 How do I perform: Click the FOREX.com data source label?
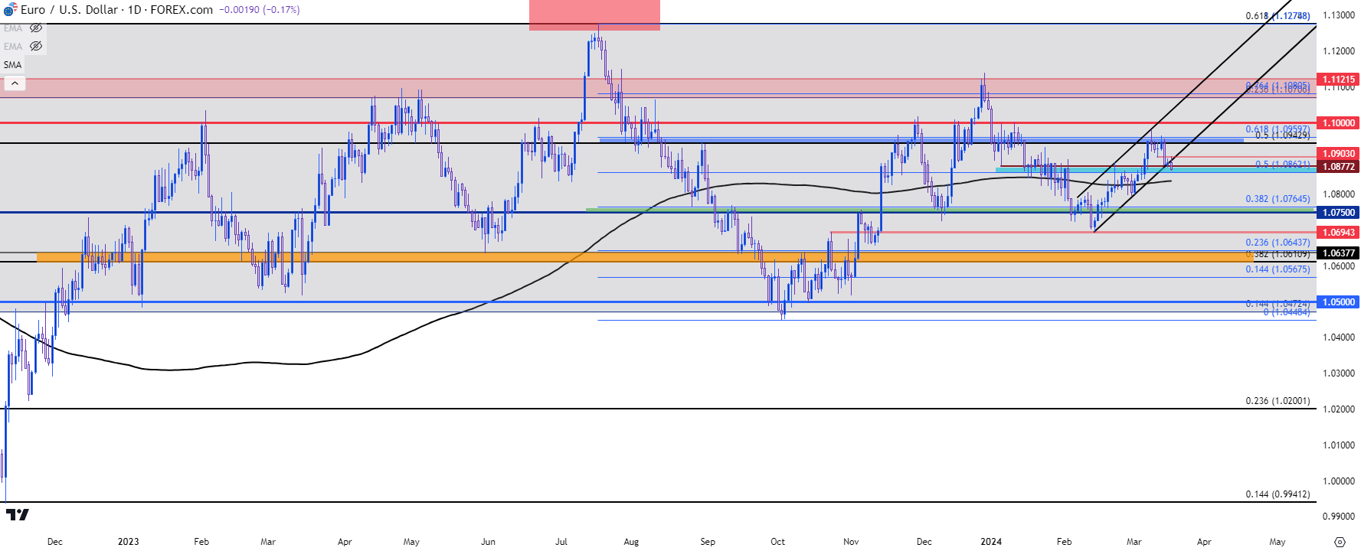182,10
